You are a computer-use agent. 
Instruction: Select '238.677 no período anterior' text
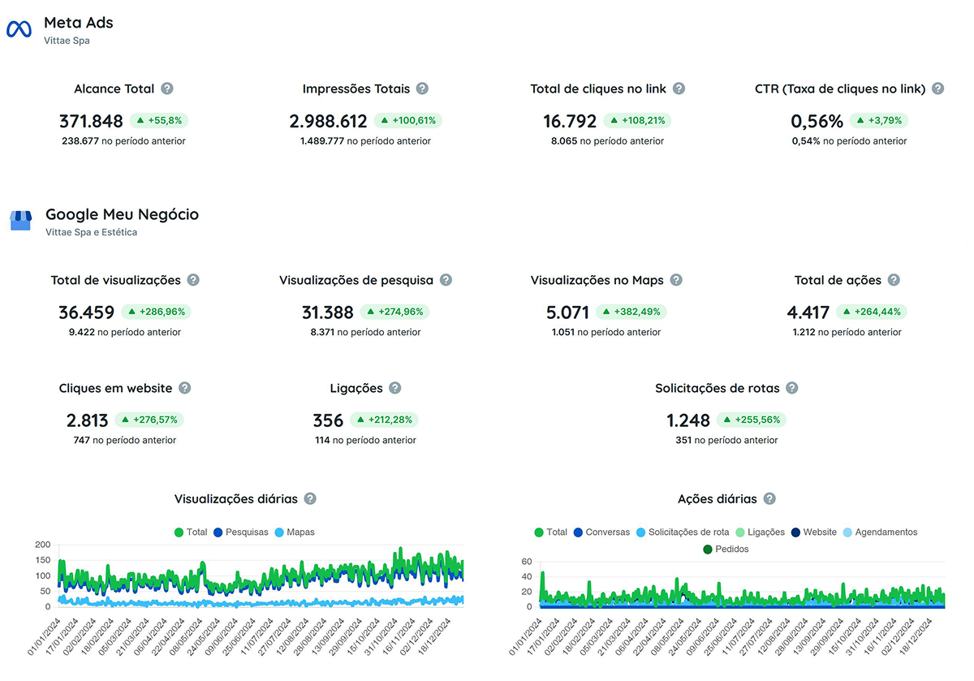123,141
